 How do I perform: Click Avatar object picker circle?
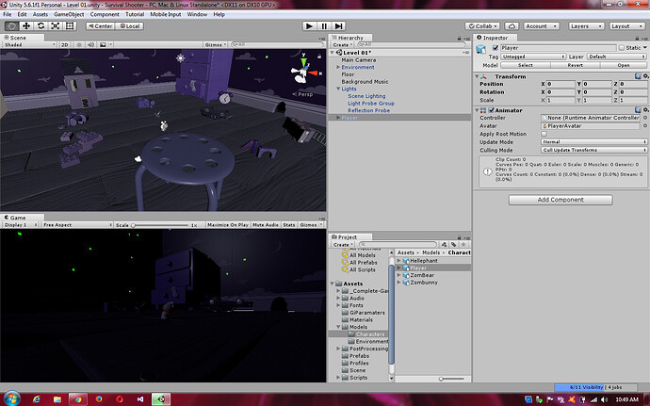[x=645, y=125]
